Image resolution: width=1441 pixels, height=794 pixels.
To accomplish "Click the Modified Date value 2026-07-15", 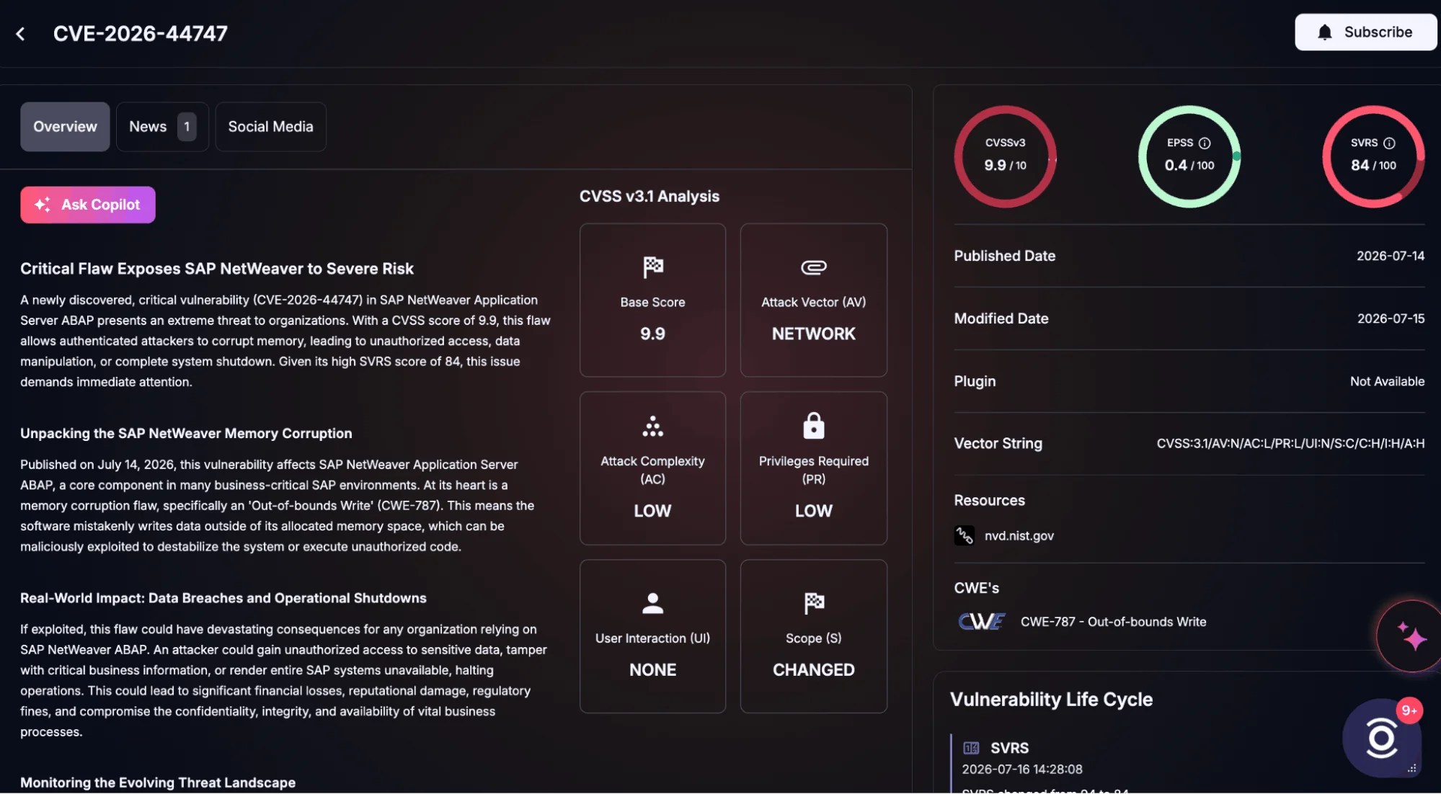I will (x=1391, y=318).
